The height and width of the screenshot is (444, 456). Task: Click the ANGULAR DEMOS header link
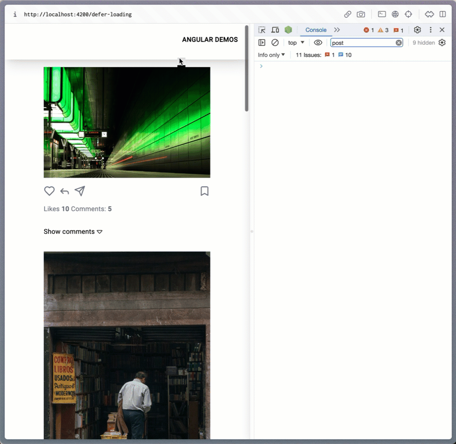pos(210,40)
